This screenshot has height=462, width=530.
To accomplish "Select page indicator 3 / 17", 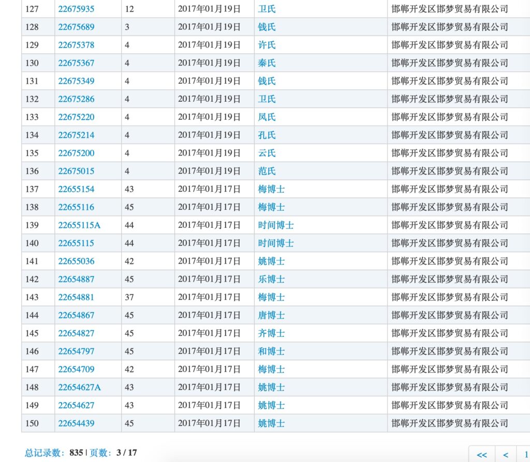I will 127,453.
